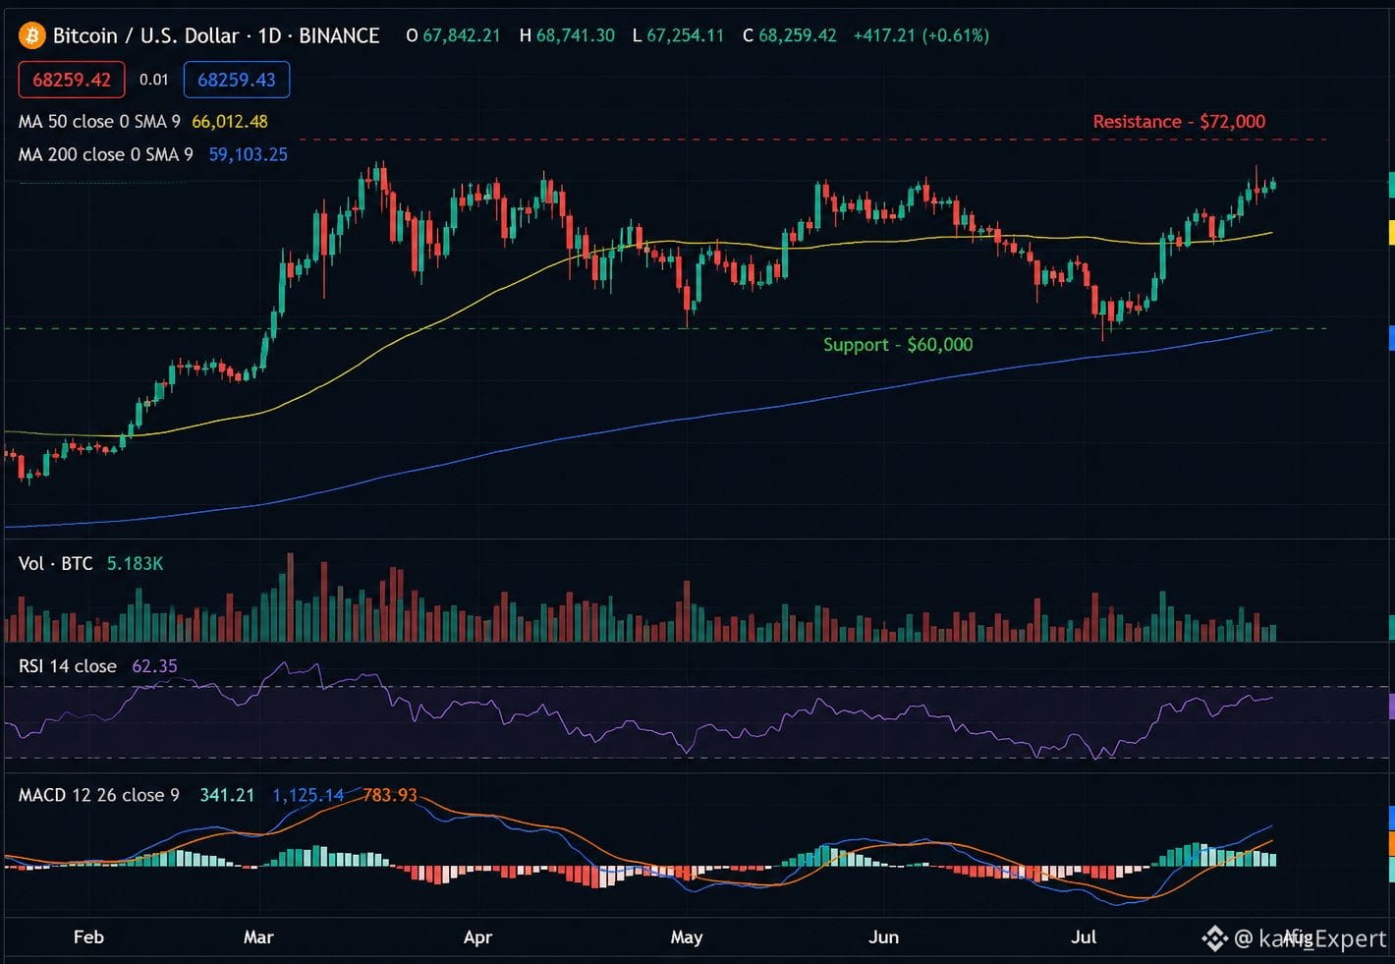Select the RSI 14 close indicator legend
The width and height of the screenshot is (1395, 964).
pos(68,666)
